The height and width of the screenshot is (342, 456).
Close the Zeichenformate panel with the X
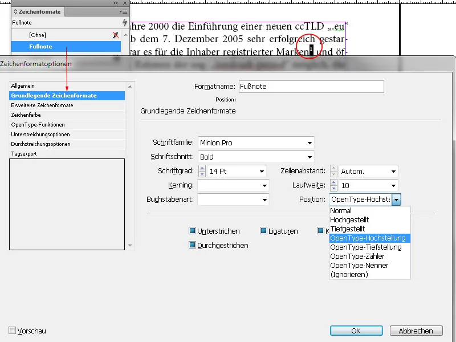(125, 3)
